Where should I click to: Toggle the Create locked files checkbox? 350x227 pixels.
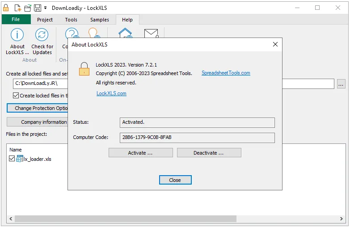(x=16, y=96)
